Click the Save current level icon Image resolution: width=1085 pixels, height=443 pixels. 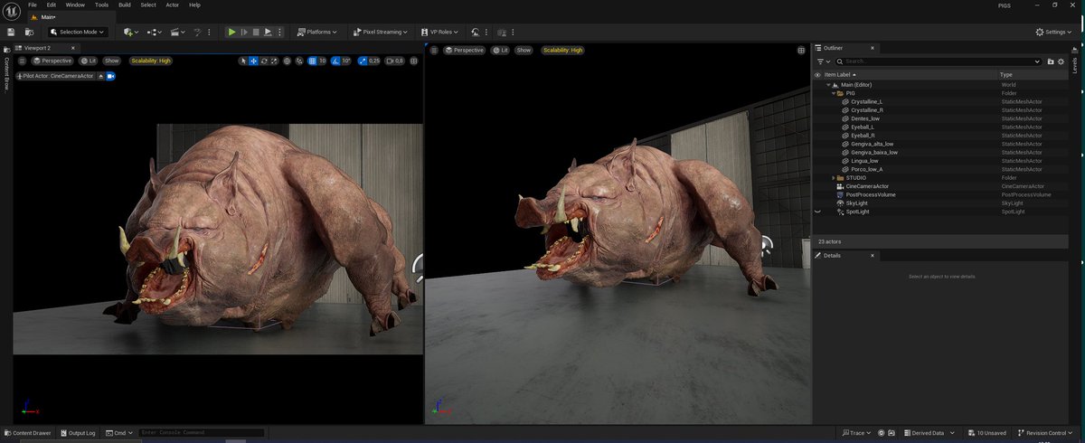click(x=11, y=32)
